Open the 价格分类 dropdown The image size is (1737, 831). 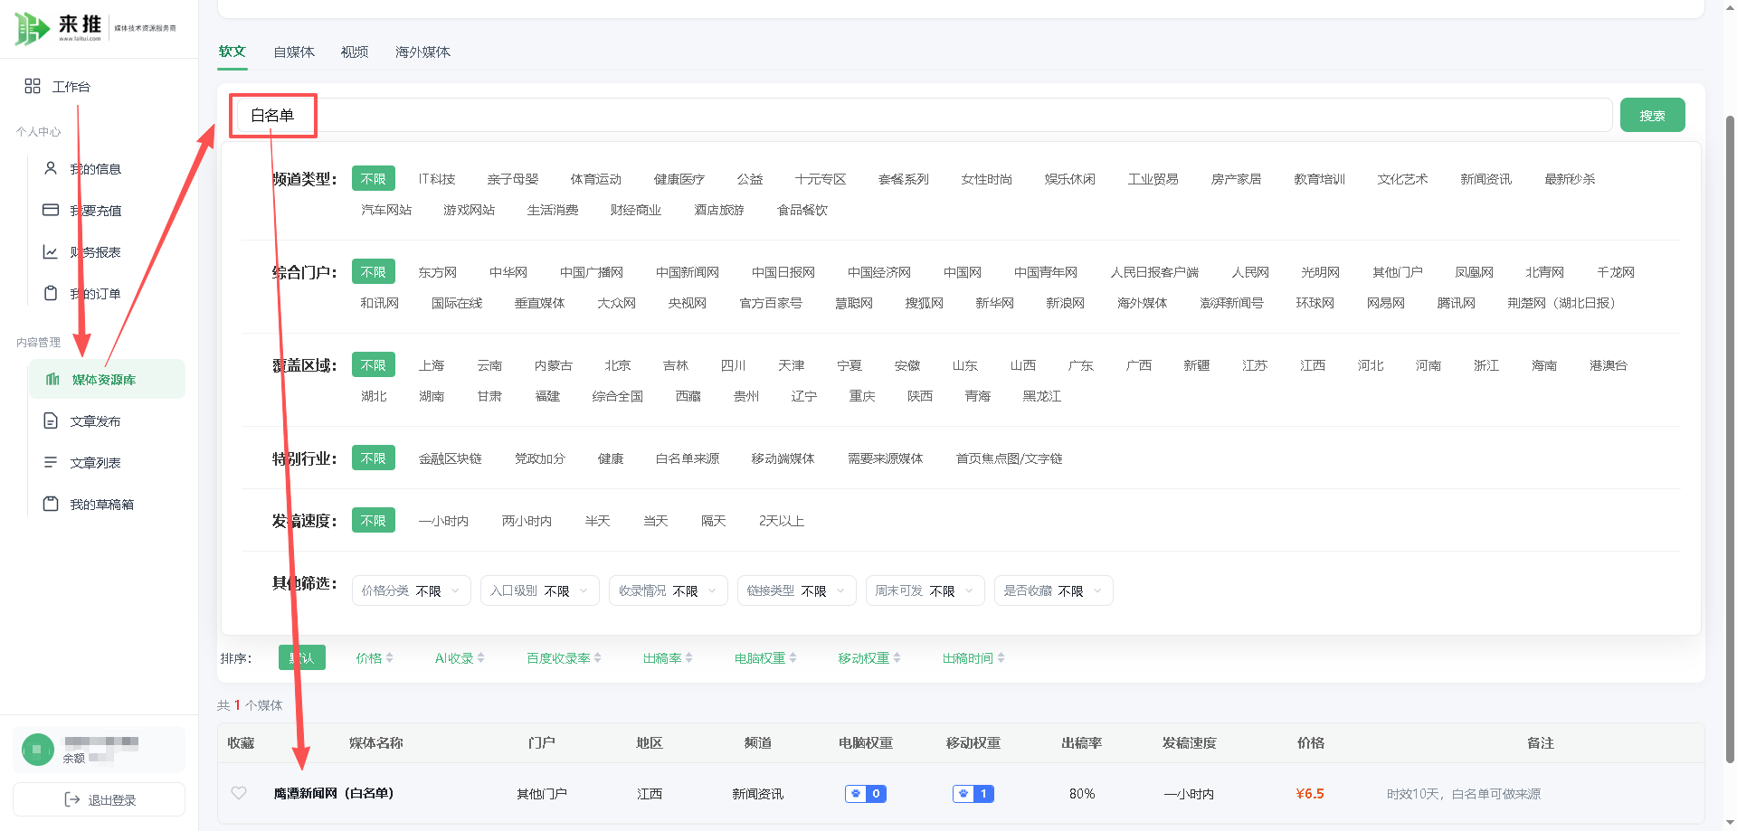(x=412, y=590)
